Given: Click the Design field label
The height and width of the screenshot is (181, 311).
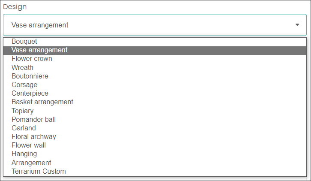Looking at the screenshot, I should coord(15,7).
